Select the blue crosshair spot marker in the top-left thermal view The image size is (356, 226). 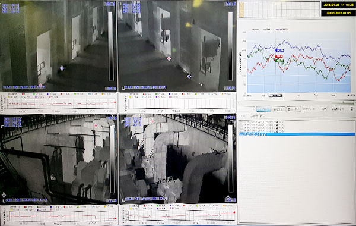pyautogui.click(x=62, y=68)
